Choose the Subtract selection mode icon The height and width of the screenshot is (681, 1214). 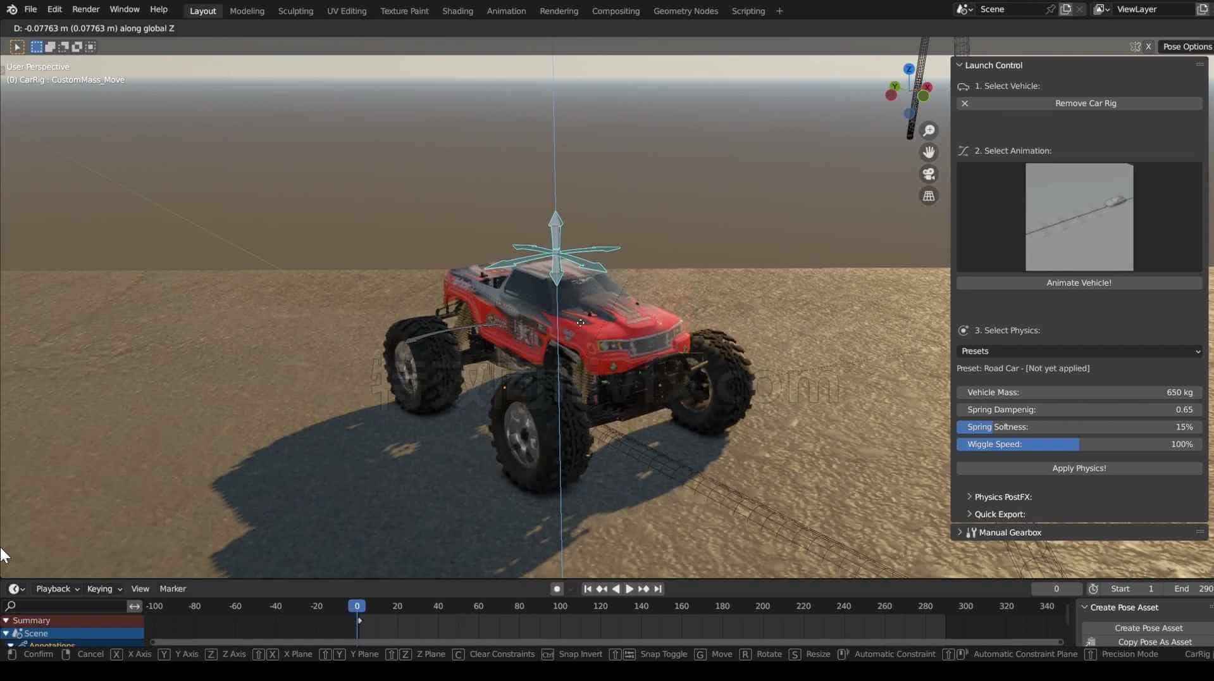tap(64, 47)
